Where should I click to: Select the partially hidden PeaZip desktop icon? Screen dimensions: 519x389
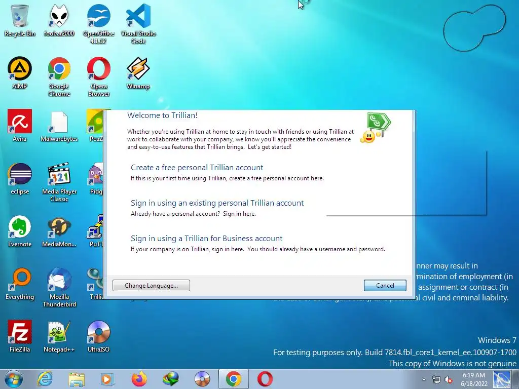[95, 126]
